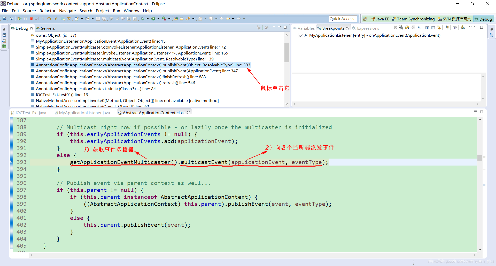Switch to the Variables tab
496x266 pixels.
[x=304, y=28]
